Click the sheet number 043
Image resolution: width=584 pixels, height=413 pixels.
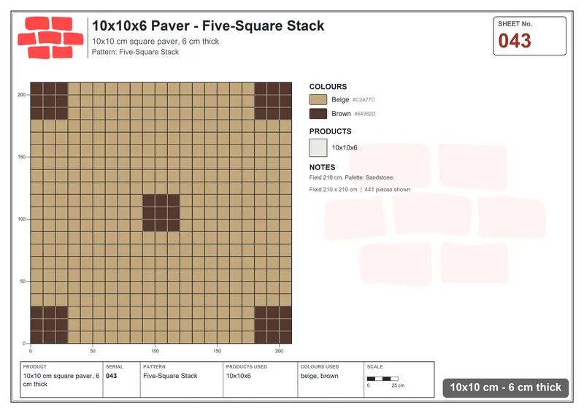point(515,41)
